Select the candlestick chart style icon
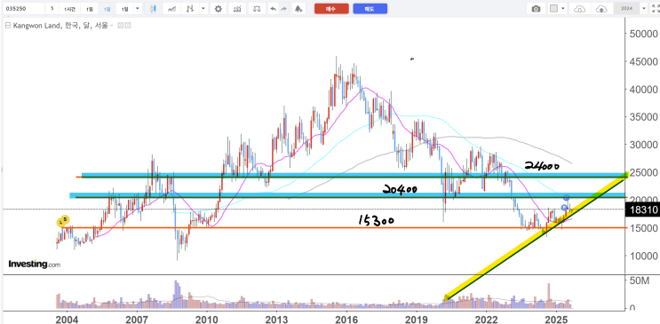This screenshot has width=660, height=324. pos(153,8)
